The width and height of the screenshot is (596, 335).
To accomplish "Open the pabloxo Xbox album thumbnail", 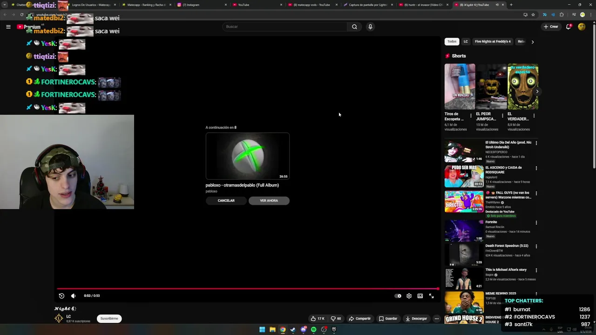I will coord(248,156).
